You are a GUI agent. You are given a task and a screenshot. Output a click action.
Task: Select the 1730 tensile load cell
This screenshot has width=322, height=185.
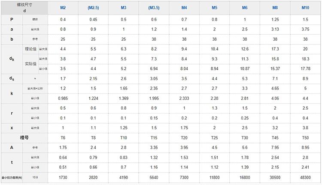[63, 177]
